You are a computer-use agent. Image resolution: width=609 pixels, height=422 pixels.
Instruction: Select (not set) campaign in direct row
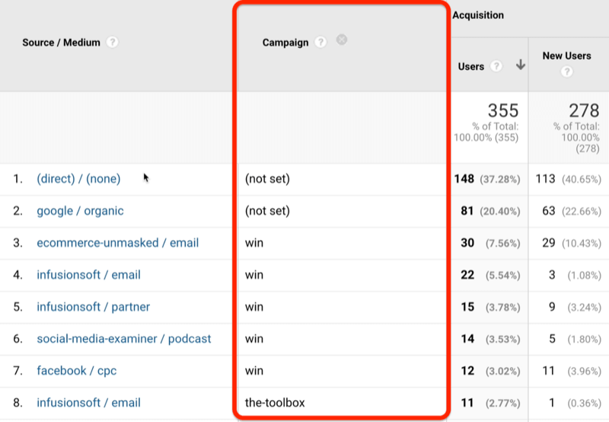pyautogui.click(x=267, y=179)
